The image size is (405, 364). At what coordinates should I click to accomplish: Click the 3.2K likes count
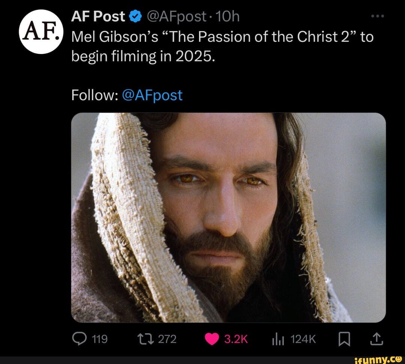tap(236, 339)
